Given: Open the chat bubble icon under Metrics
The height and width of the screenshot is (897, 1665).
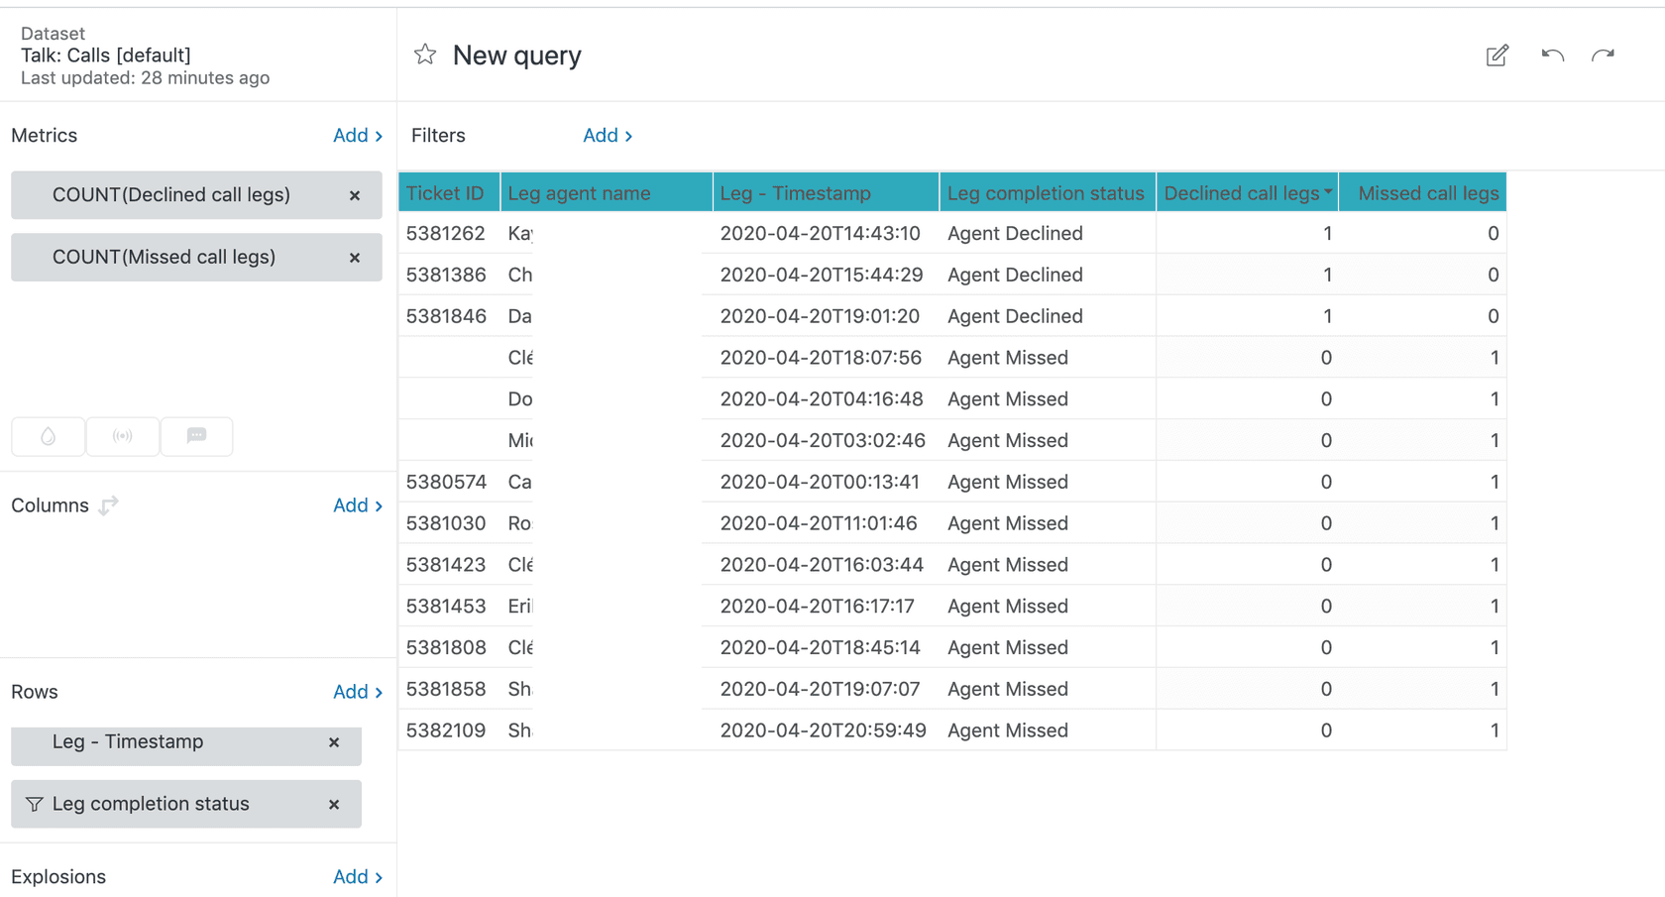Looking at the screenshot, I should tap(196, 436).
